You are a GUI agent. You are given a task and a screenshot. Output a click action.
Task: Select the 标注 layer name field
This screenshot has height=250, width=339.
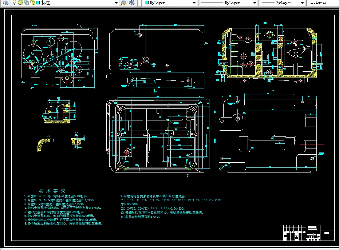(46, 3)
